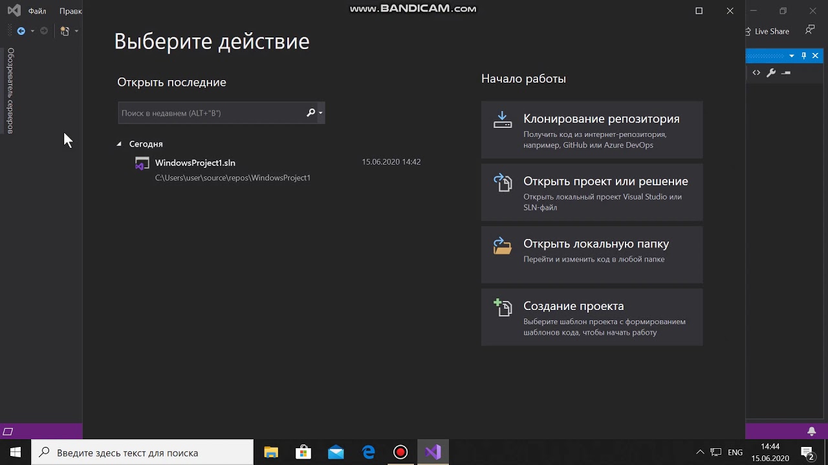The width and height of the screenshot is (828, 465).
Task: Click the send feedback person icon
Action: point(810,30)
